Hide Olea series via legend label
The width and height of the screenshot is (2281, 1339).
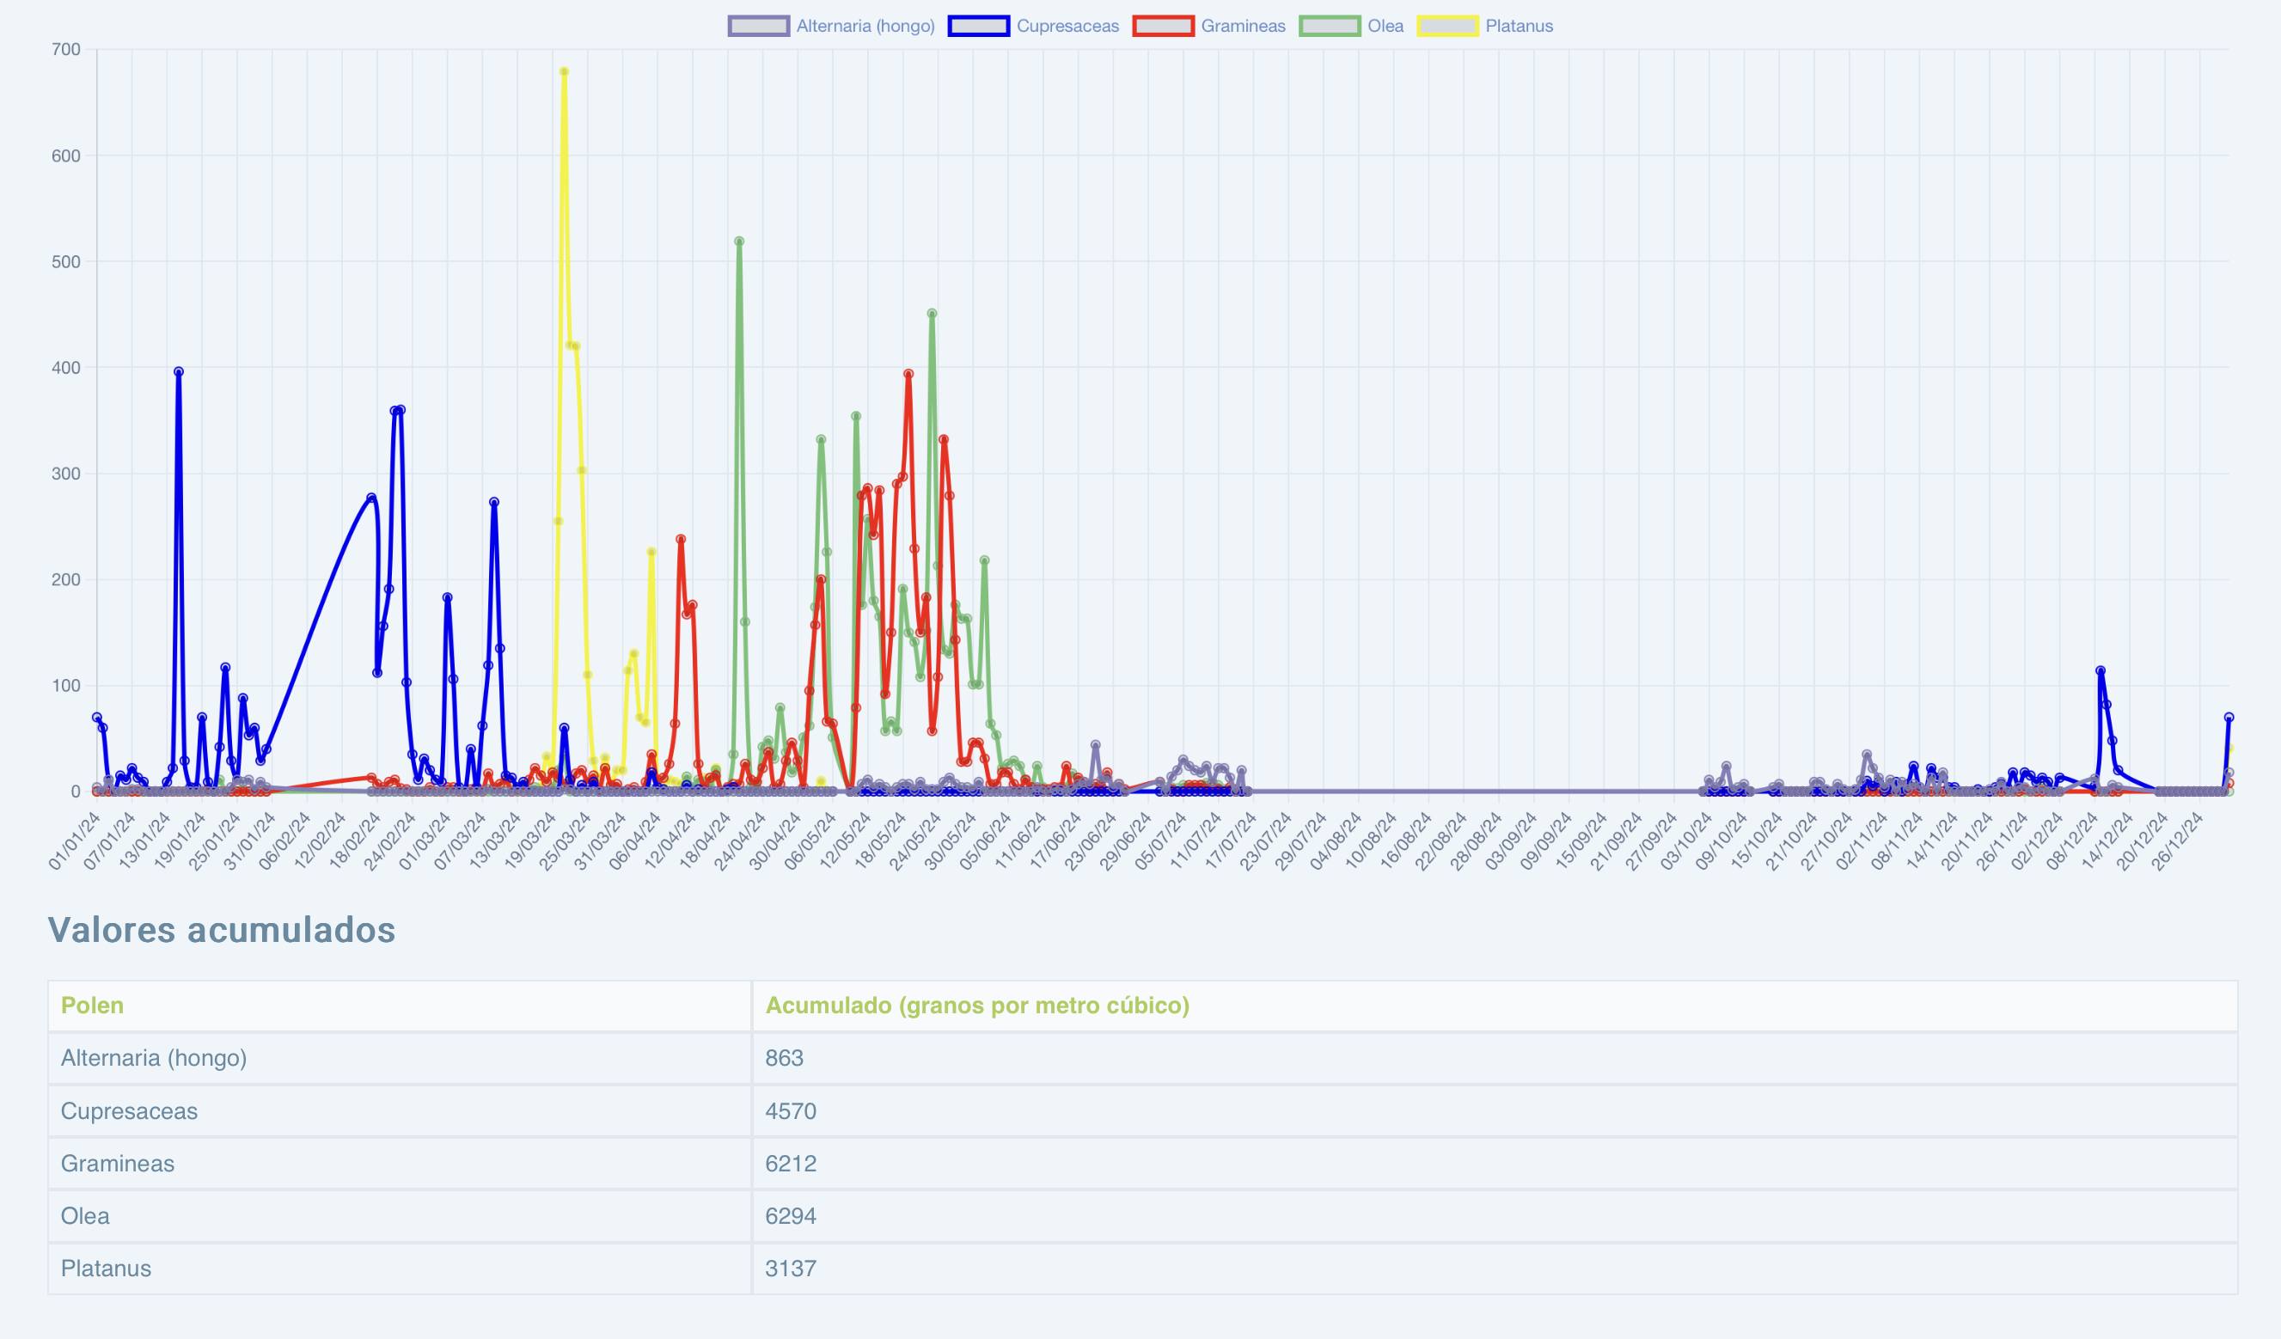(x=1385, y=27)
